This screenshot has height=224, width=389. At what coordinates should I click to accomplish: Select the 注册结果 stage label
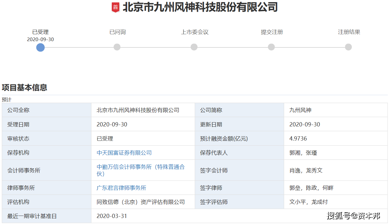pos(349,32)
